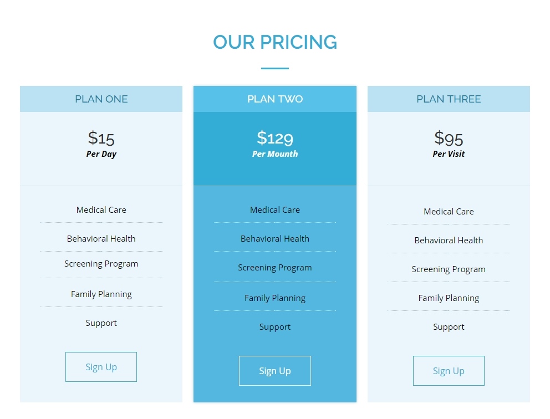Image resolution: width=550 pixels, height=419 pixels.
Task: Click Per Mounth label in Plan Two
Action: pyautogui.click(x=275, y=154)
